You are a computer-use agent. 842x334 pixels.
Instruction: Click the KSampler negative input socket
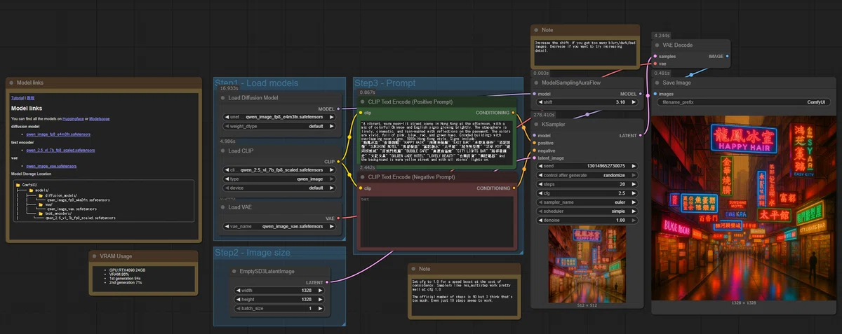pos(534,151)
